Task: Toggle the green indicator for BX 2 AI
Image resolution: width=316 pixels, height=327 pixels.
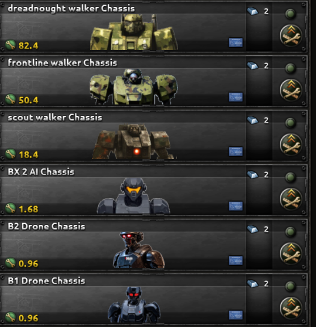Action: click(x=290, y=177)
